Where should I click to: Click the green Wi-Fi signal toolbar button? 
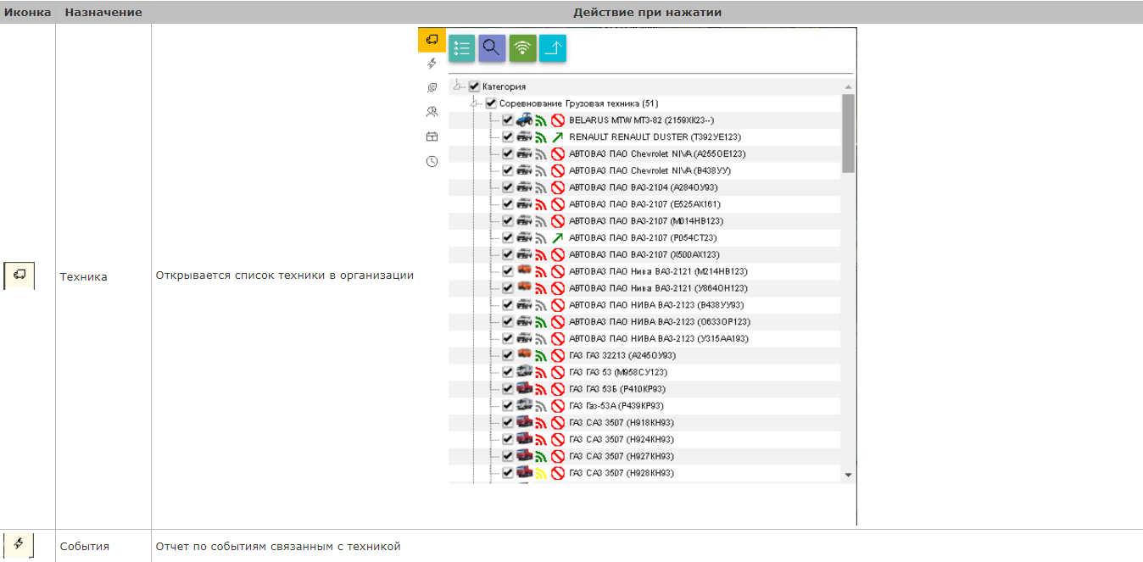coord(522,48)
